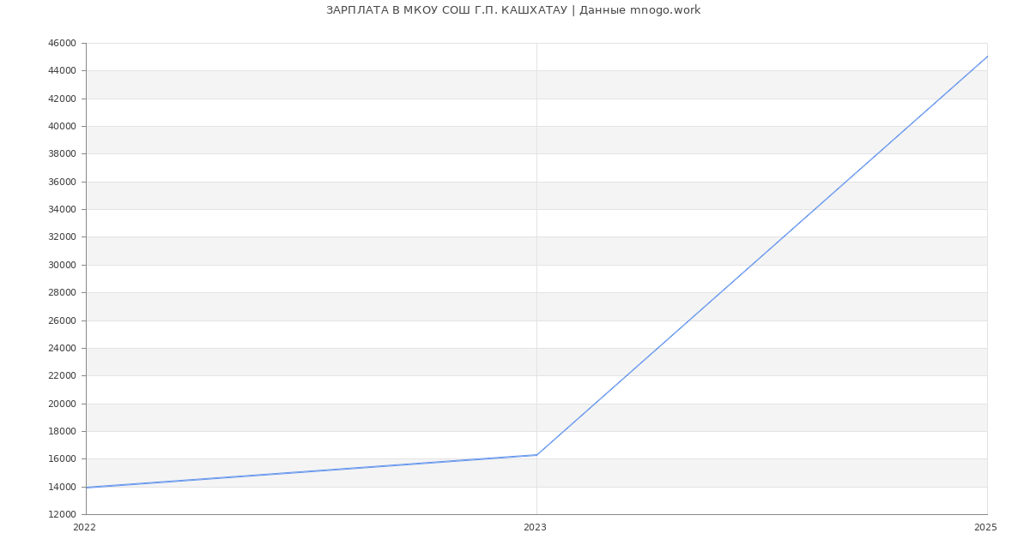The width and height of the screenshot is (1030, 557).
Task: Click the 26000 y-axis label
Action: 62,320
